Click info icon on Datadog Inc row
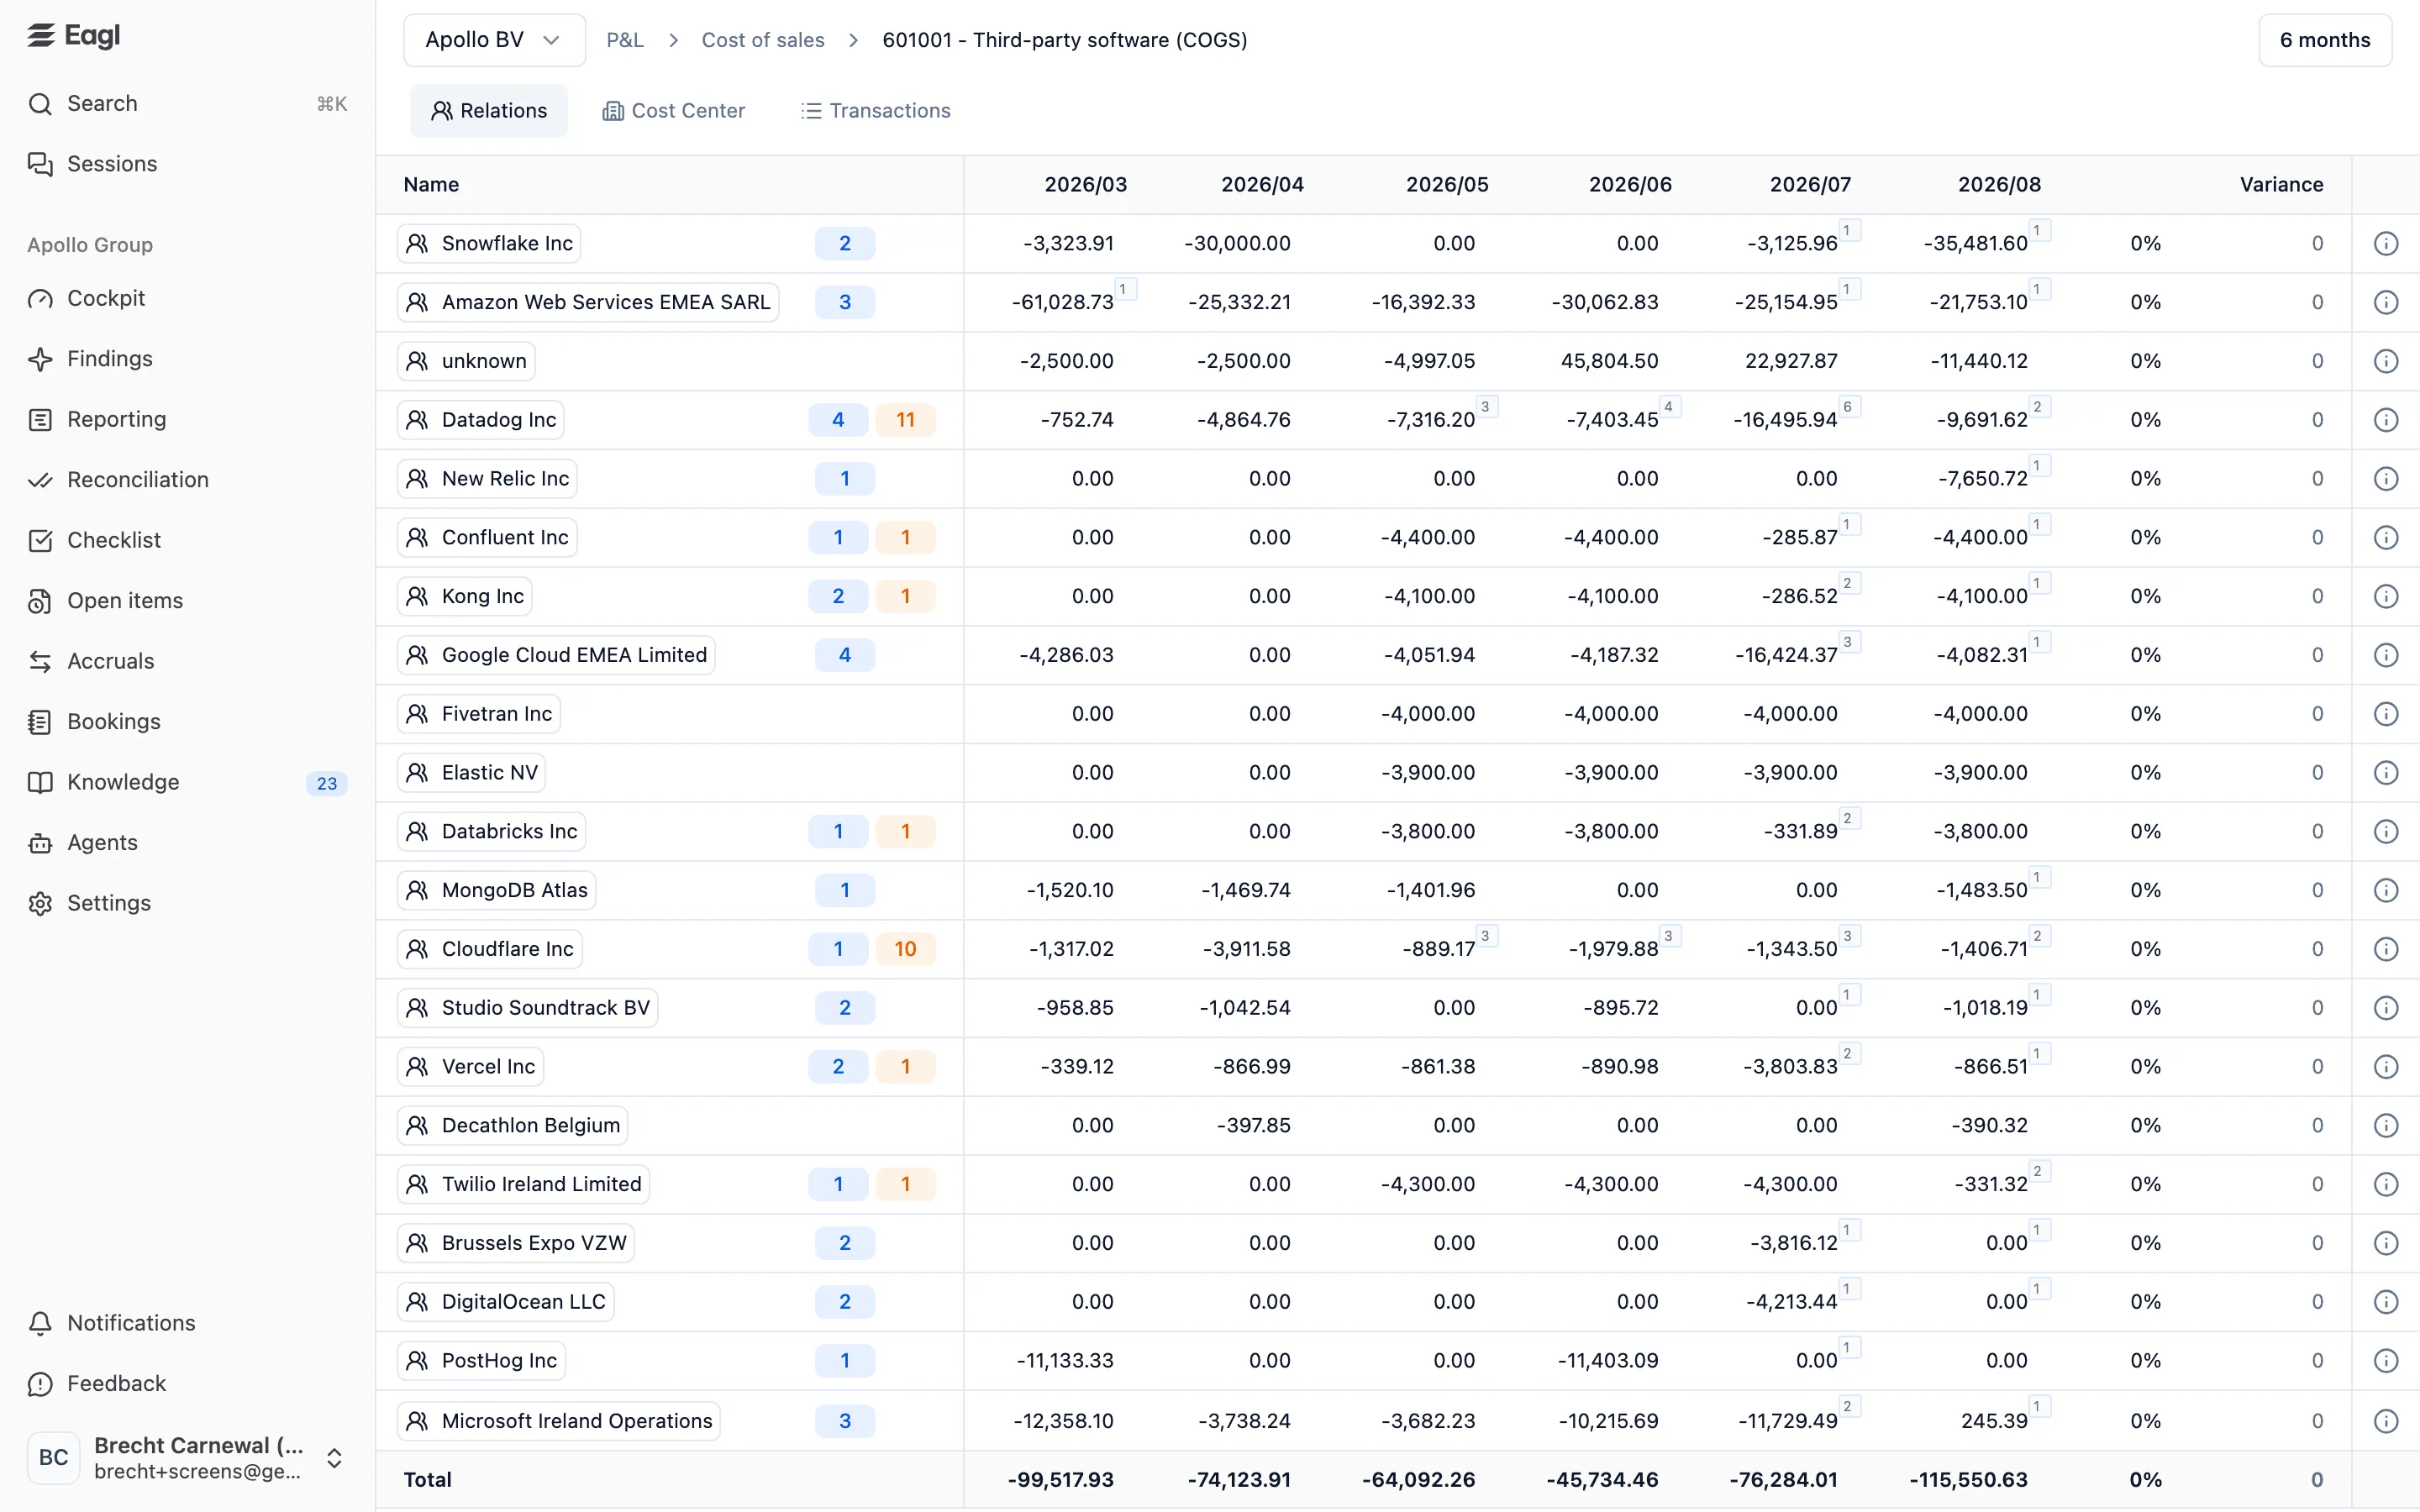Screen dimensions: 2420x1512 (2386, 420)
